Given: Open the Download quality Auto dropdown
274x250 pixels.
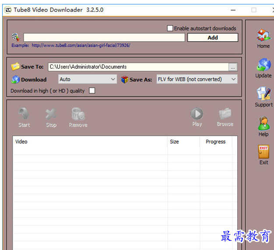Looking at the screenshot, I should tap(88, 79).
